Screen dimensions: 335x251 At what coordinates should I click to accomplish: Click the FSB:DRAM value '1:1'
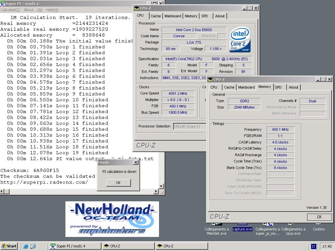[x=280, y=136]
